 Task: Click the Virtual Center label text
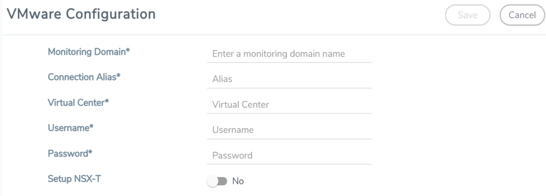(x=78, y=102)
